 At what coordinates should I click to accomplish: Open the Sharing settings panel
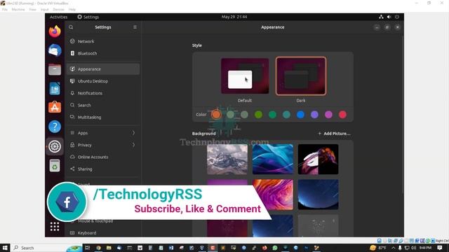[103, 169]
